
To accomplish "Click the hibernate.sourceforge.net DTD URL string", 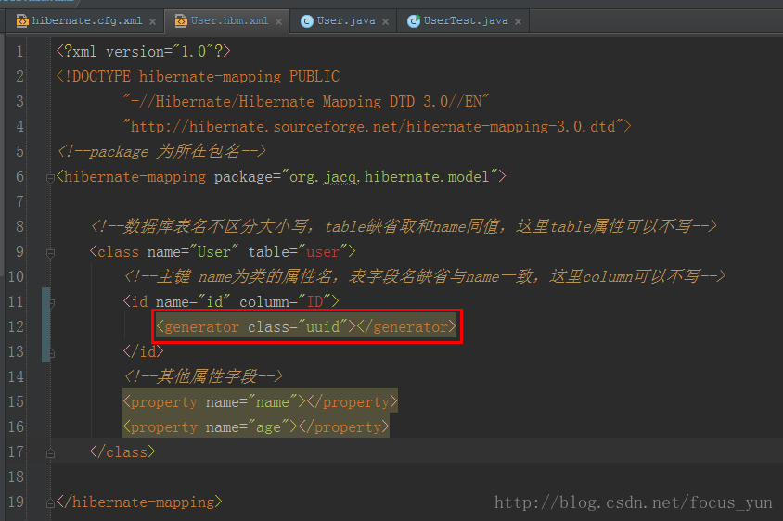I will click(373, 126).
